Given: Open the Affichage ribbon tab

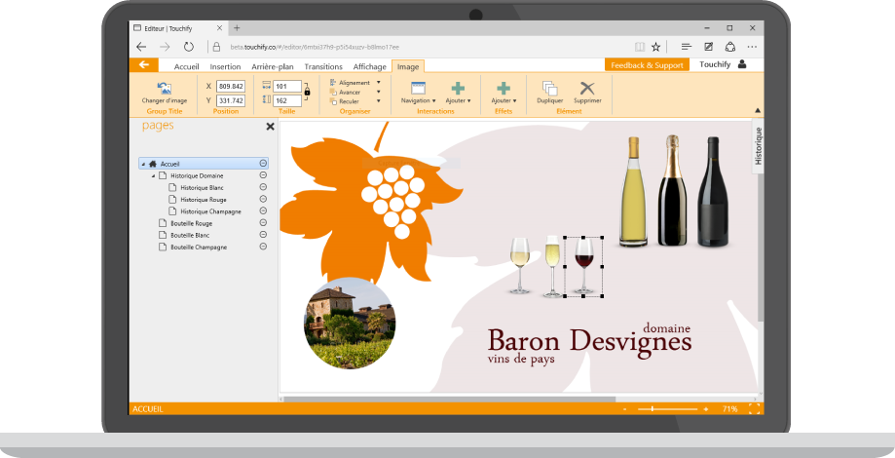Looking at the screenshot, I should pos(370,67).
